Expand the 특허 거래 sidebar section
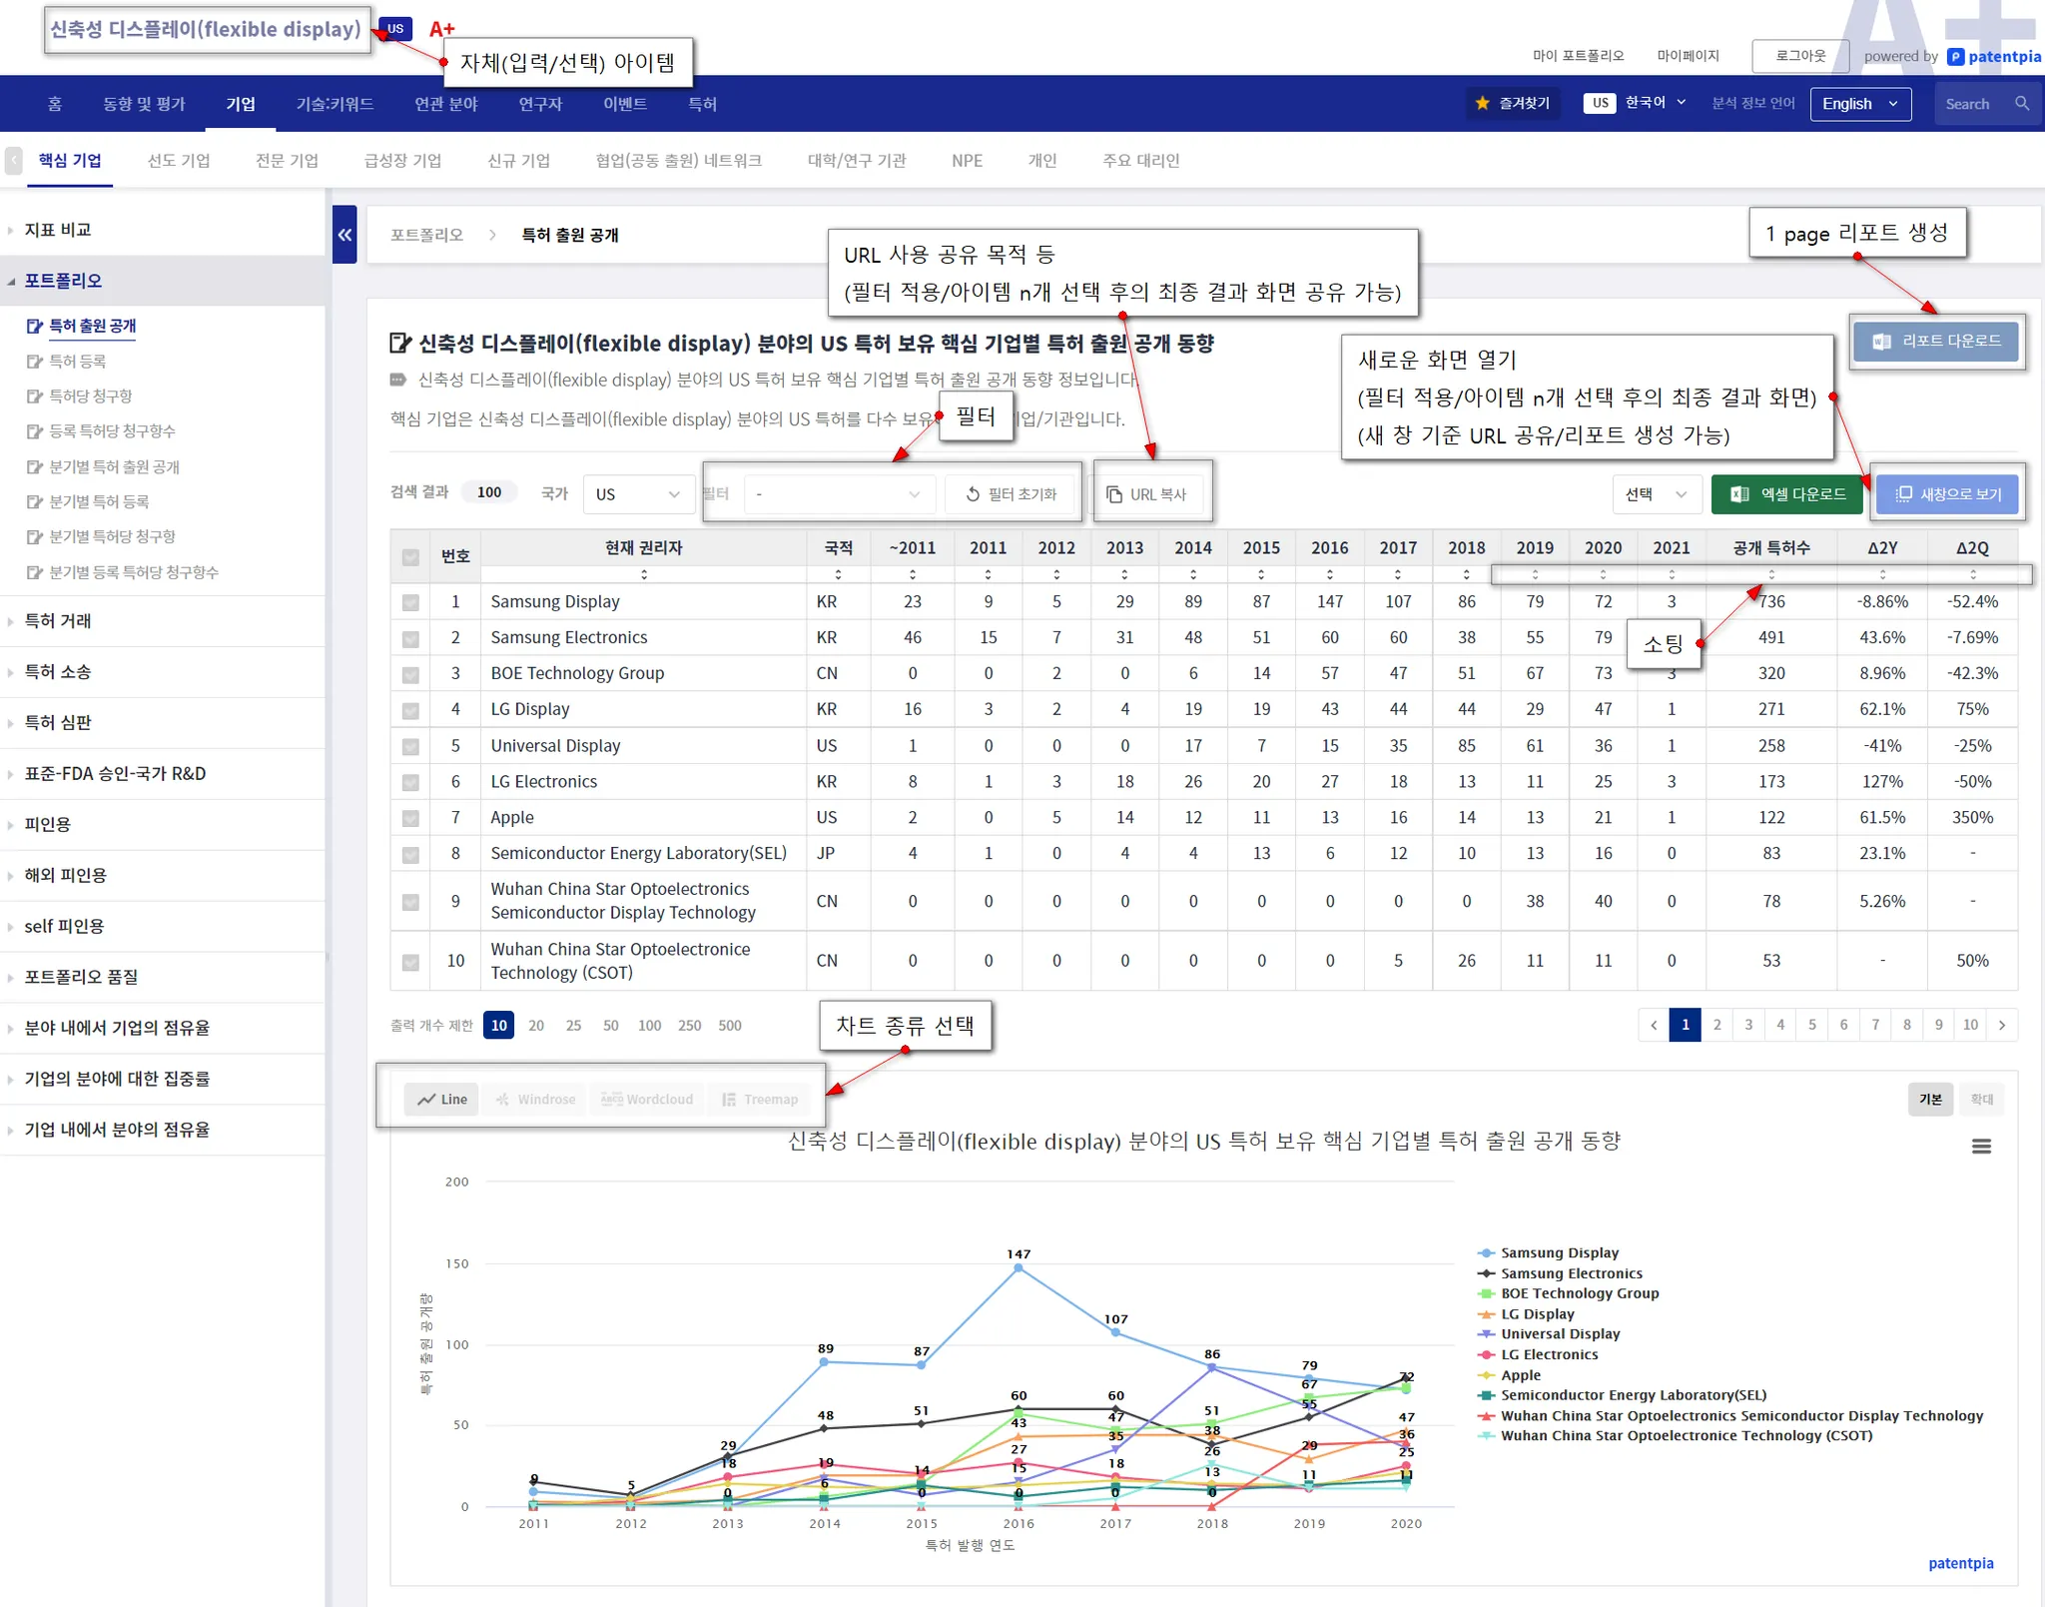Image resolution: width=2045 pixels, height=1607 pixels. pyautogui.click(x=58, y=621)
